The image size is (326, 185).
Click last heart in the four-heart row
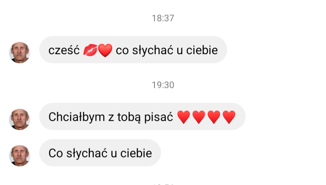pyautogui.click(x=229, y=117)
